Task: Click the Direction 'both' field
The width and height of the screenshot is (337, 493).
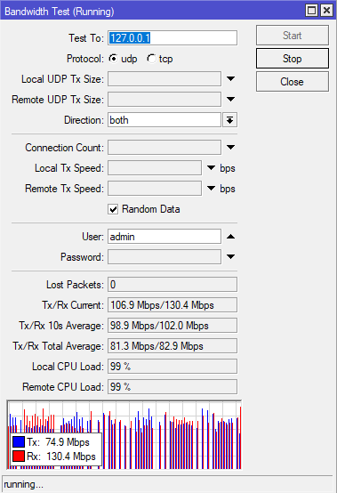Action: pos(164,120)
